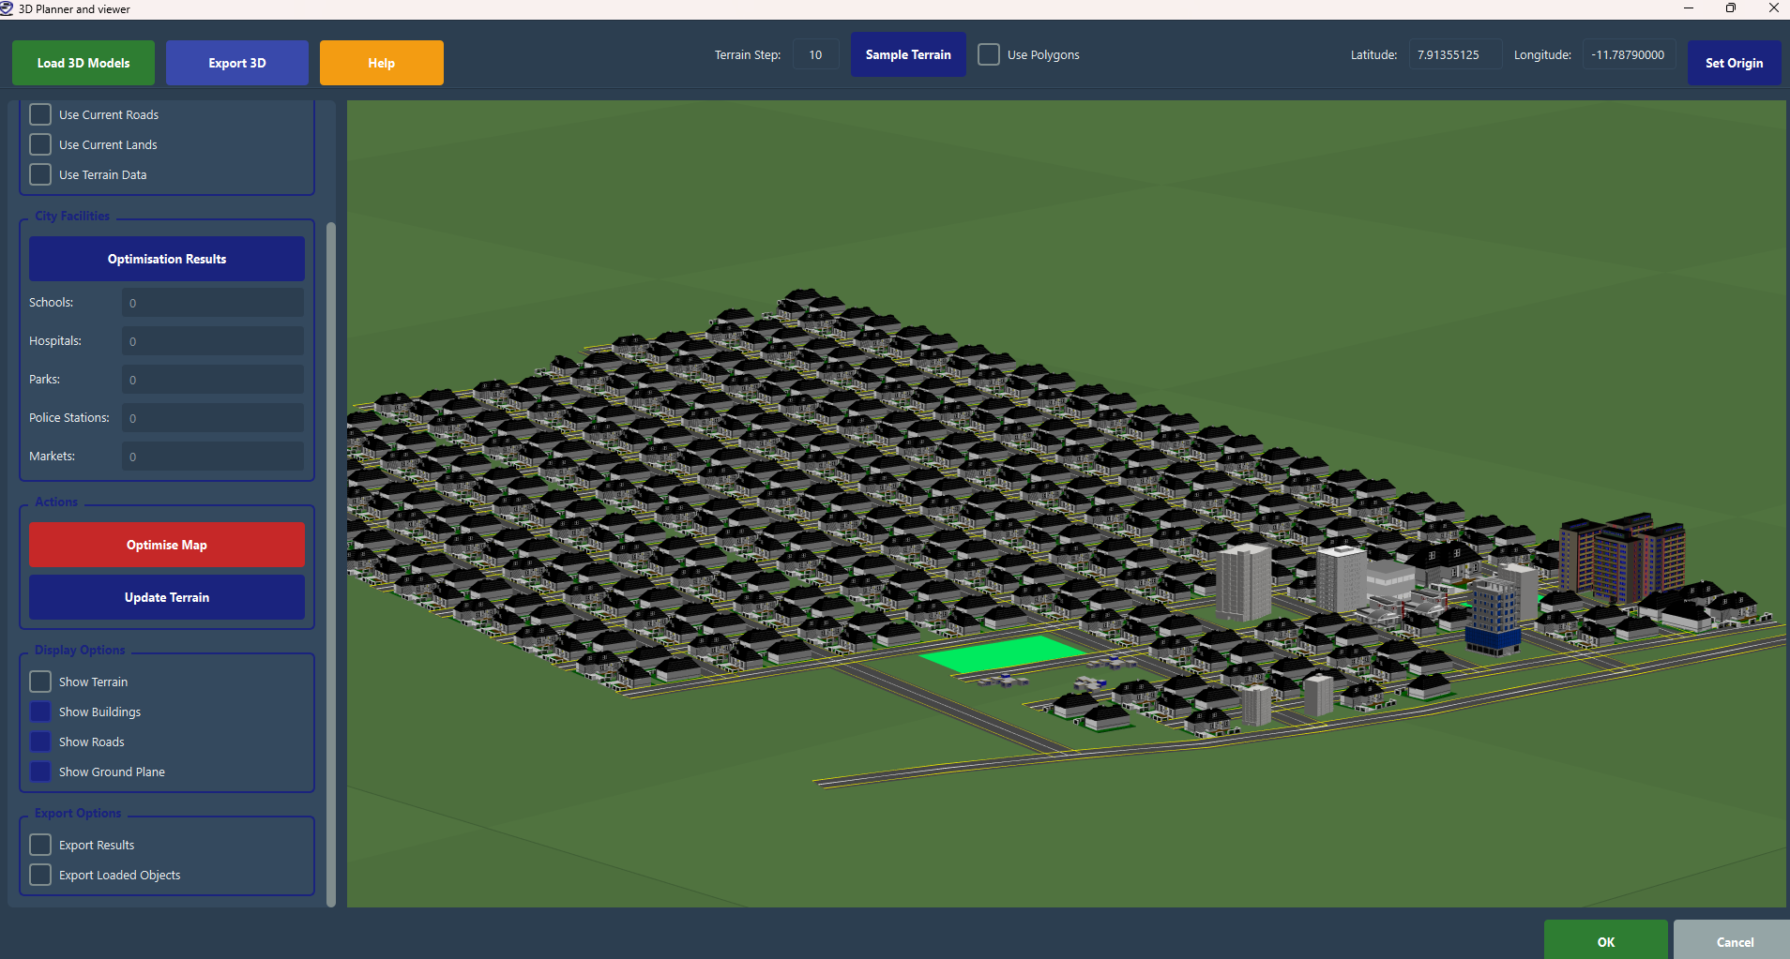Viewport: 1790px width, 959px height.
Task: Click the Schools count field
Action: (x=213, y=303)
